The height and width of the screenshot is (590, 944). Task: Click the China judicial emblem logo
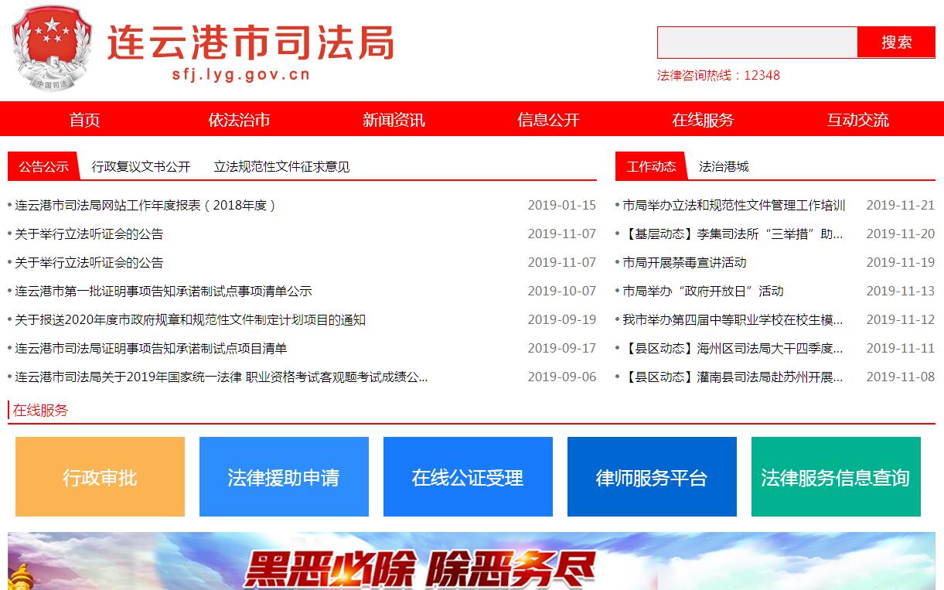point(51,49)
